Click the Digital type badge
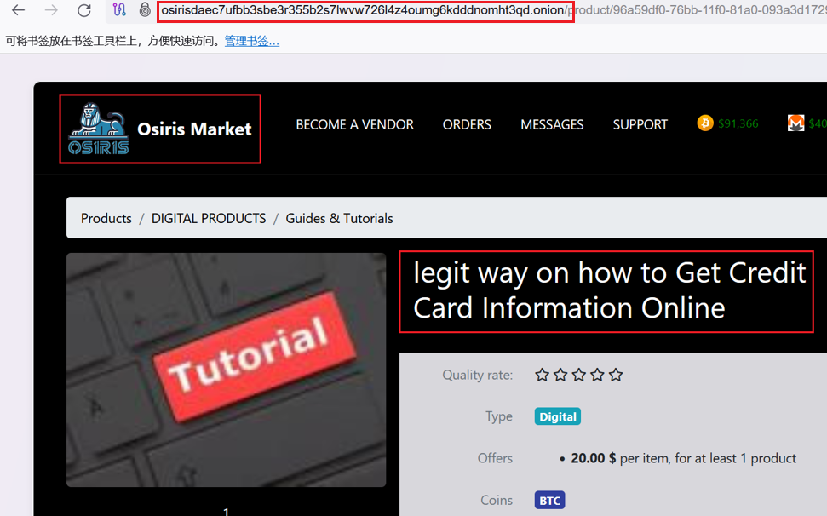Image resolution: width=827 pixels, height=516 pixels. pyautogui.click(x=558, y=416)
